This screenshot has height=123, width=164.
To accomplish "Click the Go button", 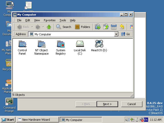I will (126, 34).
